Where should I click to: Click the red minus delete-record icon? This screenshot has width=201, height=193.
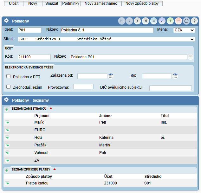(x=178, y=21)
